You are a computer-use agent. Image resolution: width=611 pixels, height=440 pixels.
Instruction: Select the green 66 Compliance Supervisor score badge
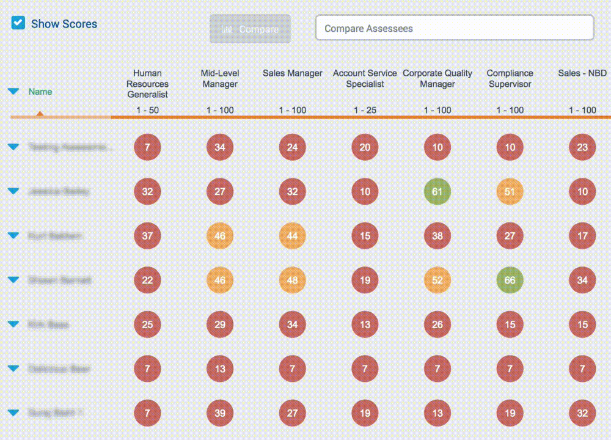[510, 280]
